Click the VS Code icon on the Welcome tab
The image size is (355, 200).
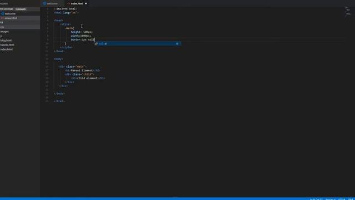point(44,3)
